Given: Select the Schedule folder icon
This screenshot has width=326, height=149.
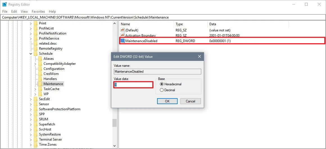Looking at the screenshot, I should tap(35, 54).
